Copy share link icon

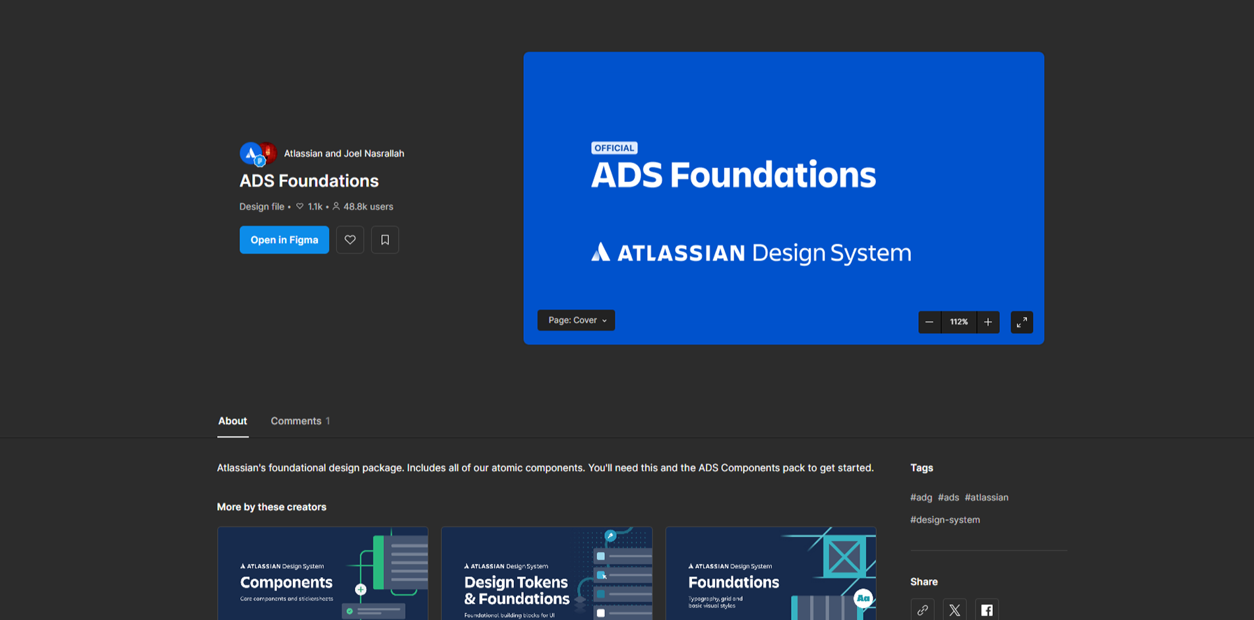pyautogui.click(x=922, y=610)
